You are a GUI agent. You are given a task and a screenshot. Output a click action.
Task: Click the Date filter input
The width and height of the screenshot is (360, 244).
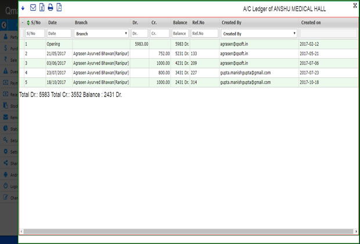point(59,33)
